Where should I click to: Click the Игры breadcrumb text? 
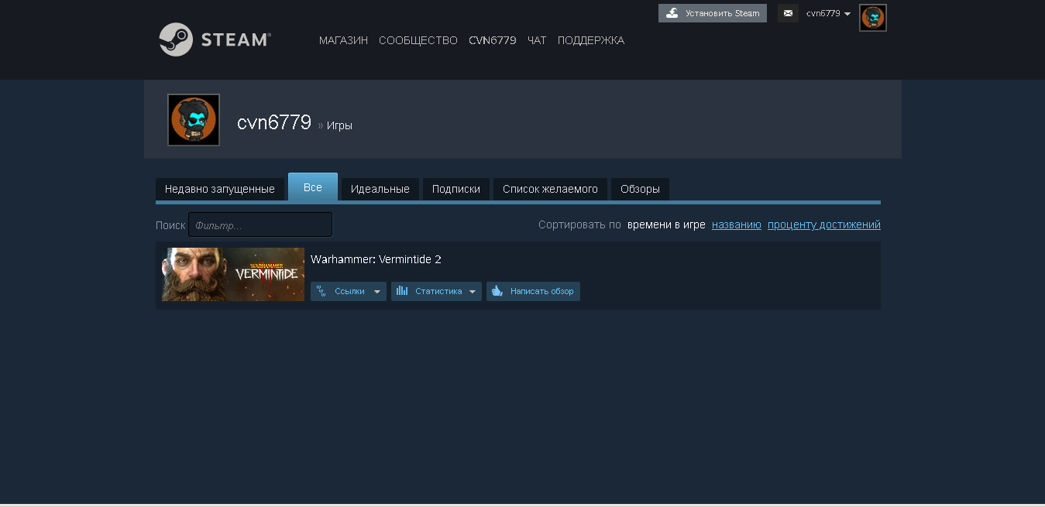point(339,125)
